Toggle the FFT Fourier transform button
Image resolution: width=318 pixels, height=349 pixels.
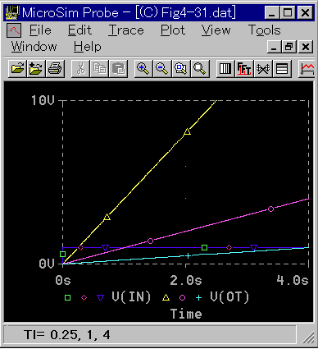pos(244,69)
